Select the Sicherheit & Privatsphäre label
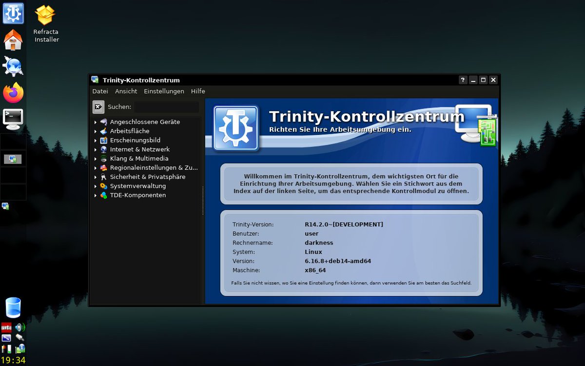Image resolution: width=585 pixels, height=366 pixels. click(148, 177)
